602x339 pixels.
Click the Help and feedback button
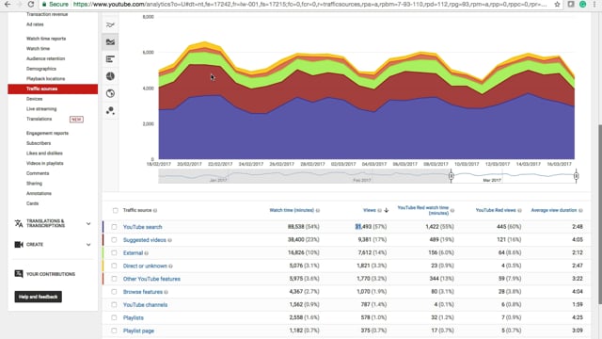coord(38,297)
